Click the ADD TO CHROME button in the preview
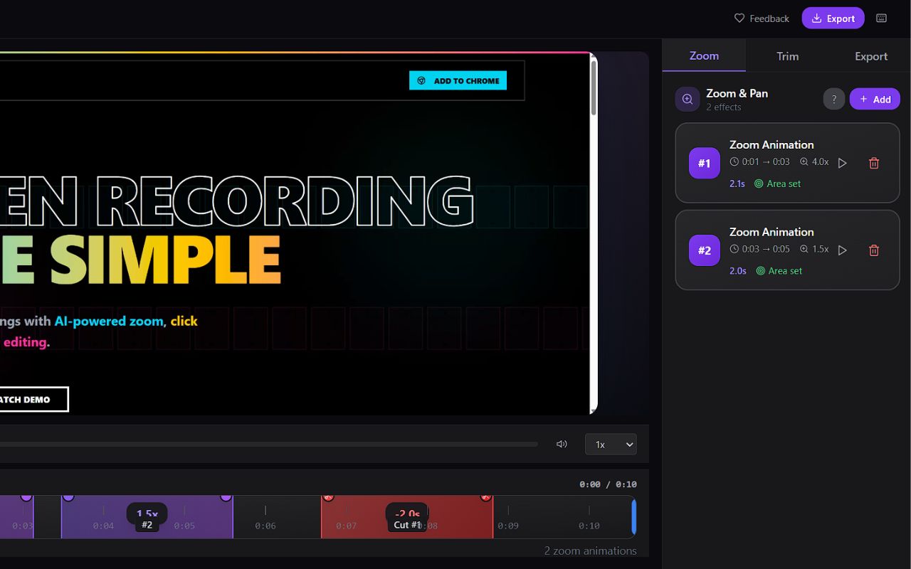The image size is (911, 569). pos(458,80)
